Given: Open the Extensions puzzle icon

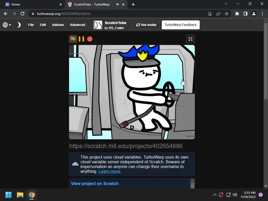Looking at the screenshot, I should click(x=237, y=14).
